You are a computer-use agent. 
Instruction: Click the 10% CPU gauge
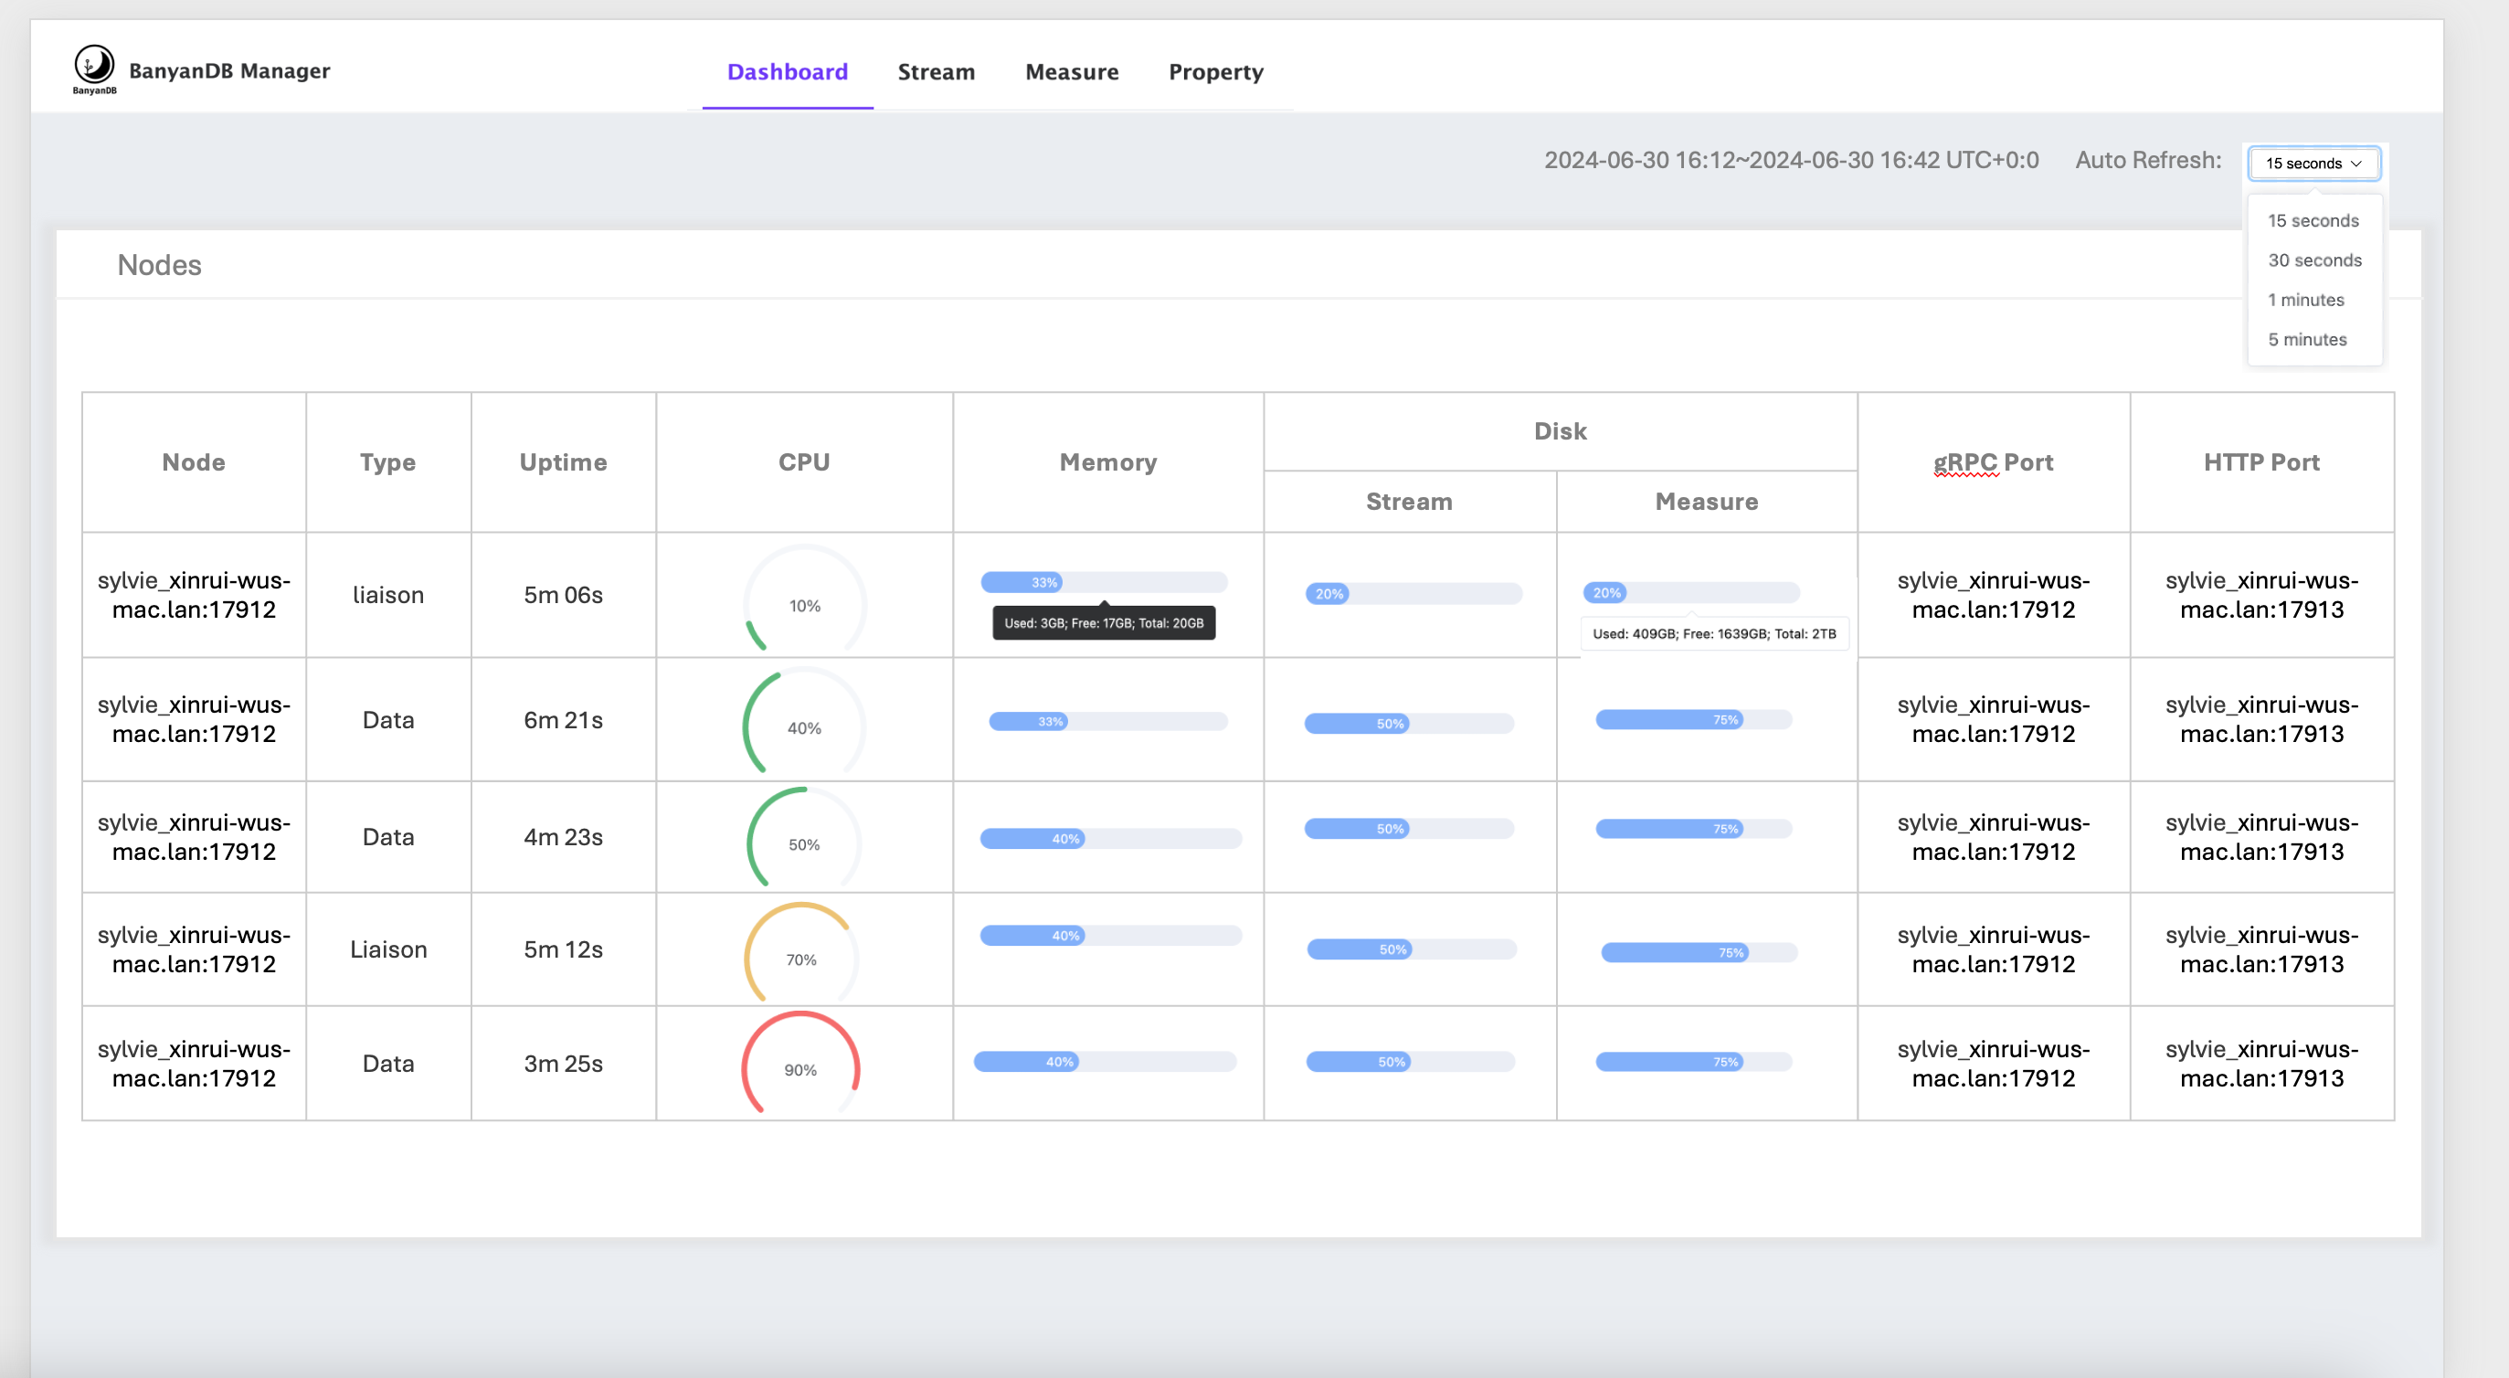tap(803, 605)
